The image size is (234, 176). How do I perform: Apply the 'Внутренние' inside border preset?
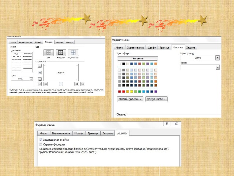point(73,53)
